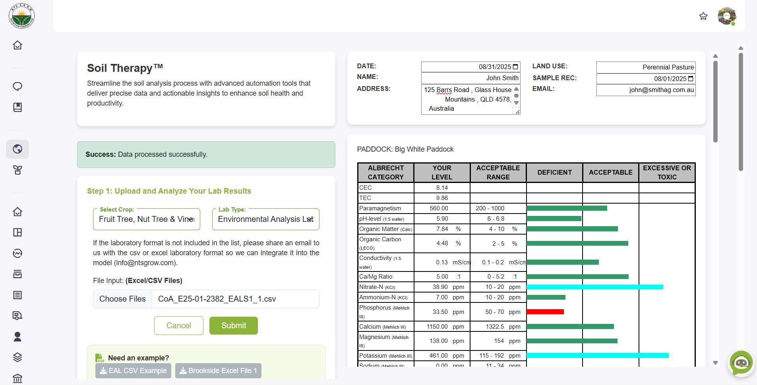Click the star favorite icon in header
The image size is (757, 385).
coord(703,16)
